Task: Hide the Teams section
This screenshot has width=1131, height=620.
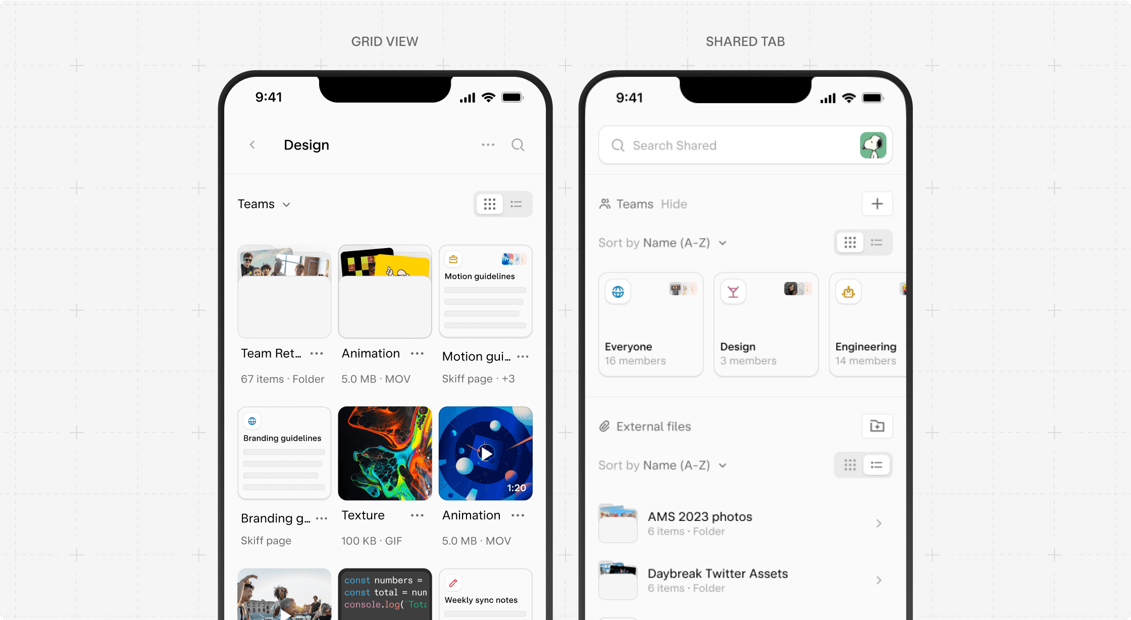Action: [674, 204]
